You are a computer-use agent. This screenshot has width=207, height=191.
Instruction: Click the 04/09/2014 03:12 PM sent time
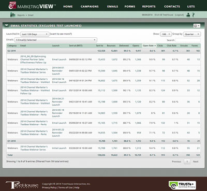click(x=80, y=60)
